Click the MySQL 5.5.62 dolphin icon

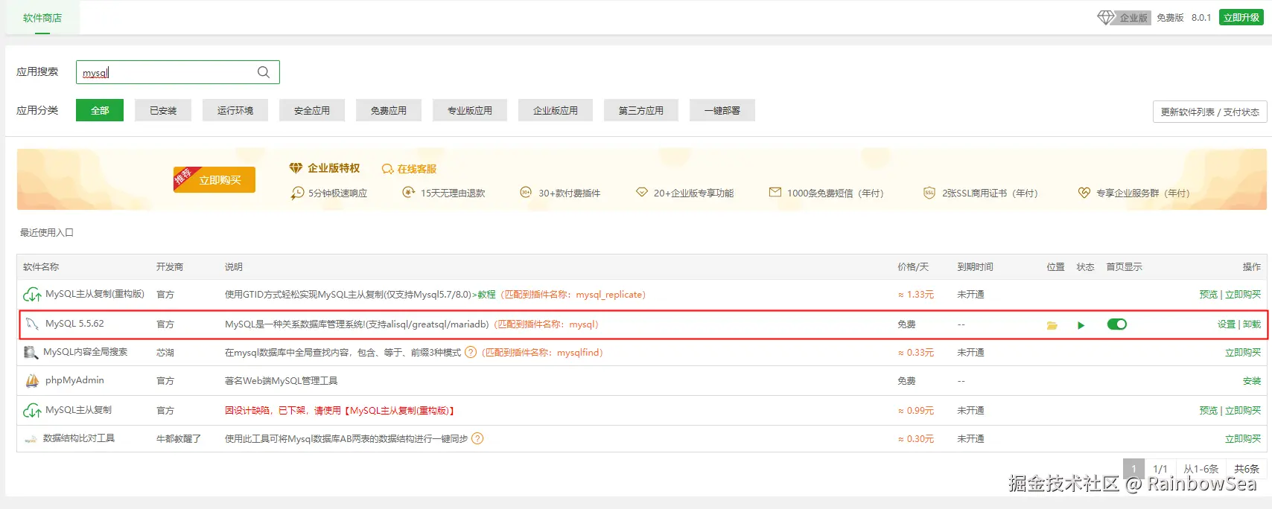pos(32,324)
